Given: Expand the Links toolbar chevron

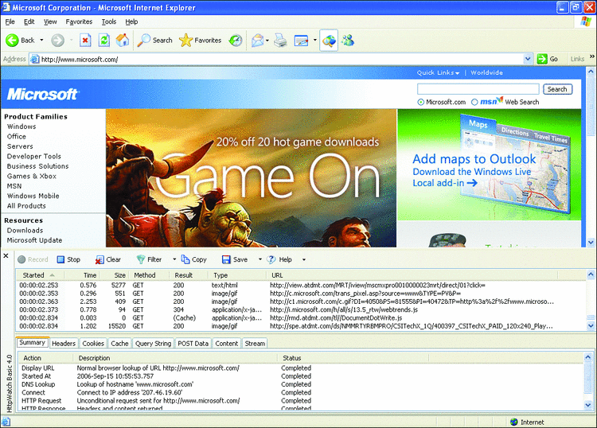Looking at the screenshot, I should [591, 56].
